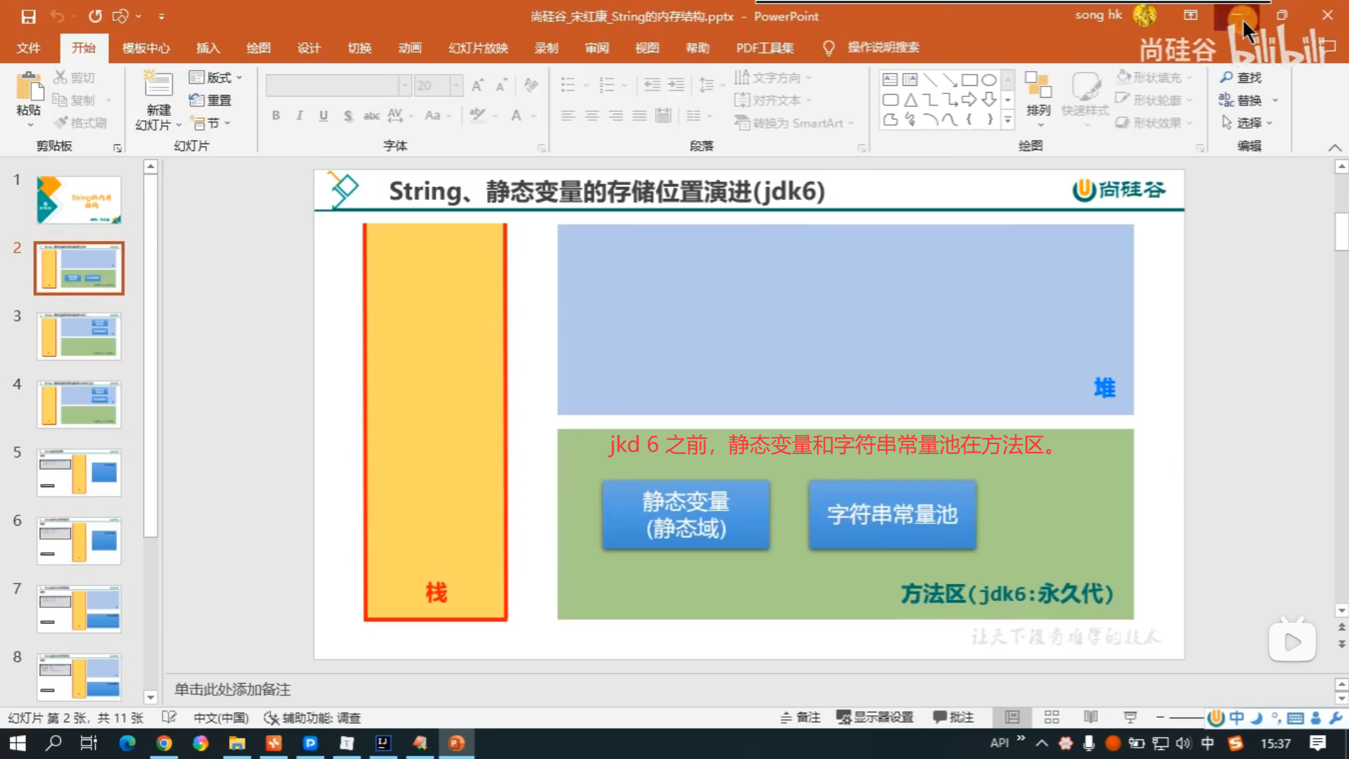Open the font size dropdown showing 20
The image size is (1349, 759).
coord(457,86)
